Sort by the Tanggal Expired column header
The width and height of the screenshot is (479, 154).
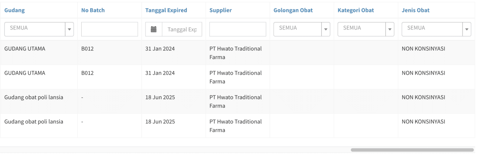166,10
